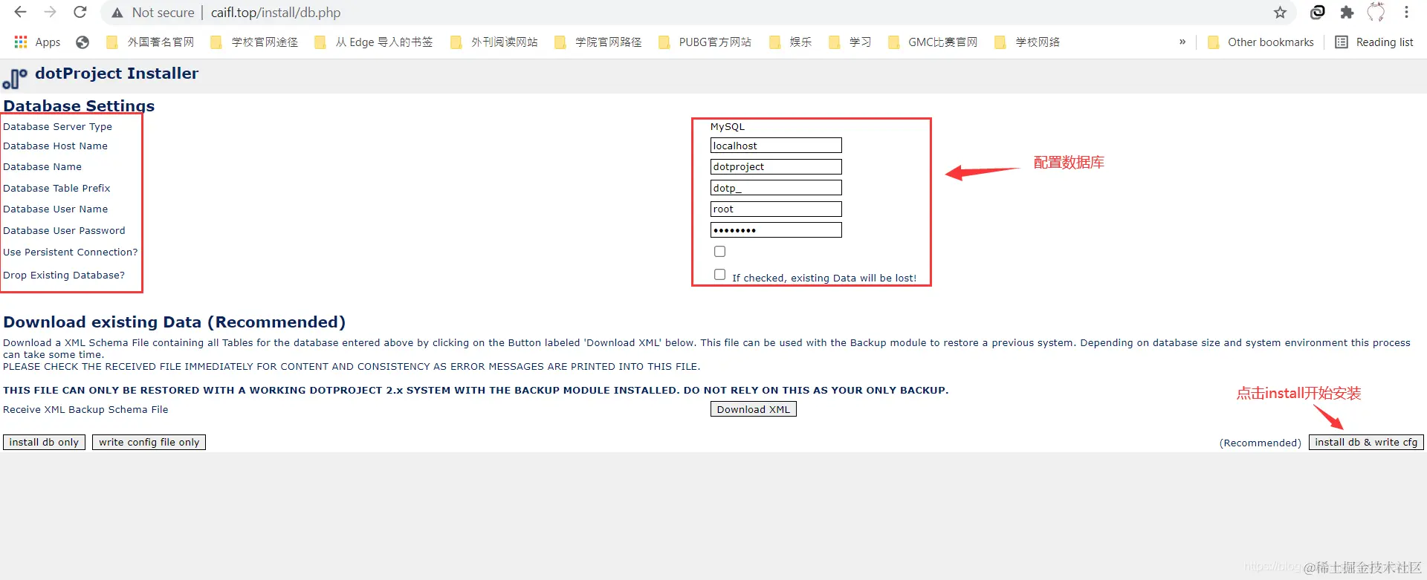Open the 学校官网途径 bookmark folder

click(254, 42)
